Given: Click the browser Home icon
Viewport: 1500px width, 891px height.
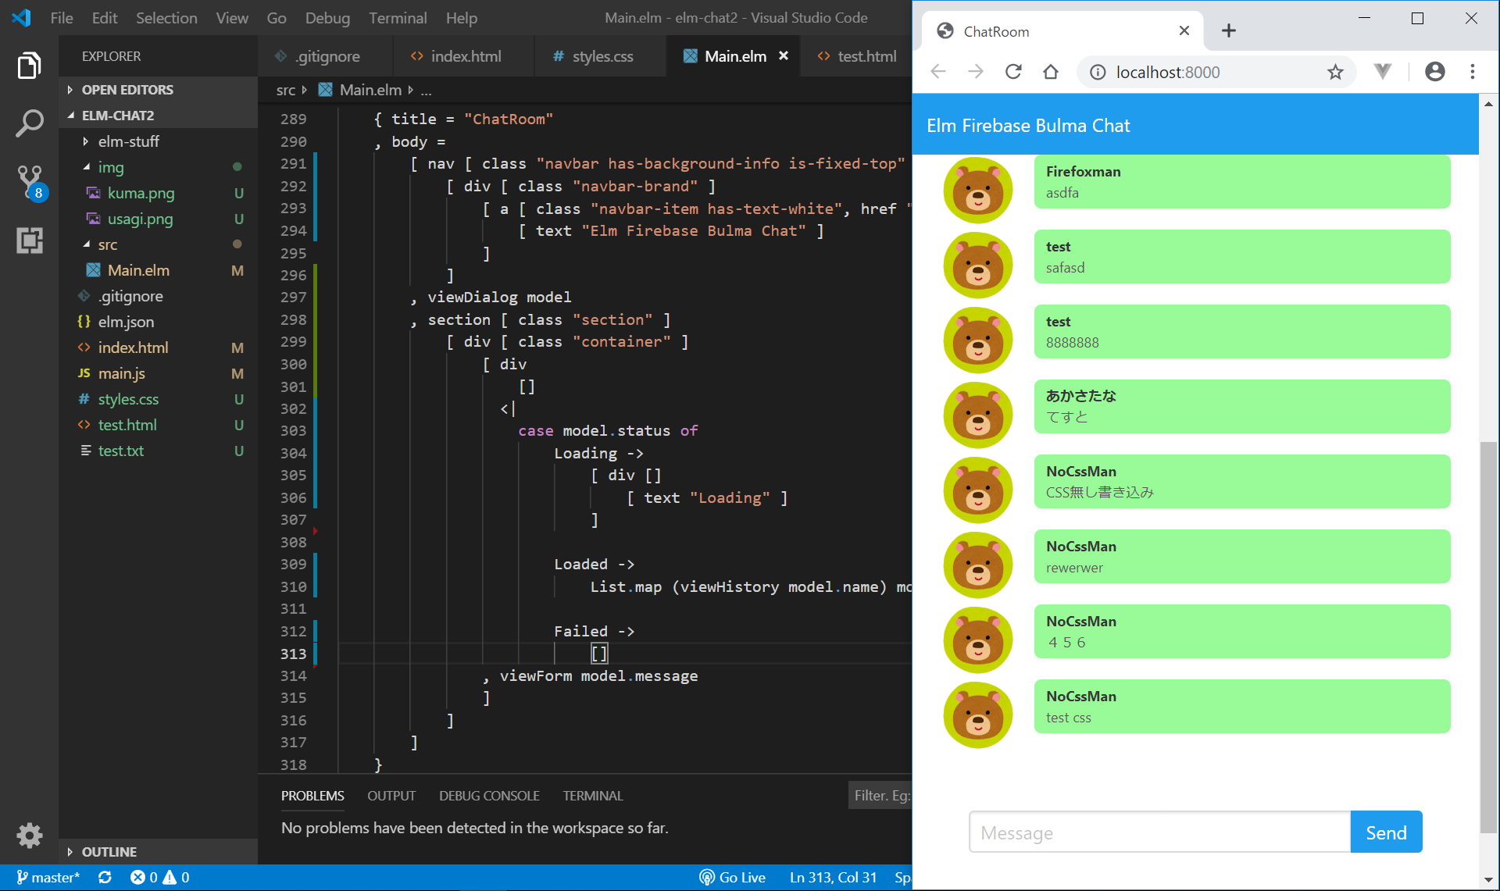Looking at the screenshot, I should pos(1051,72).
